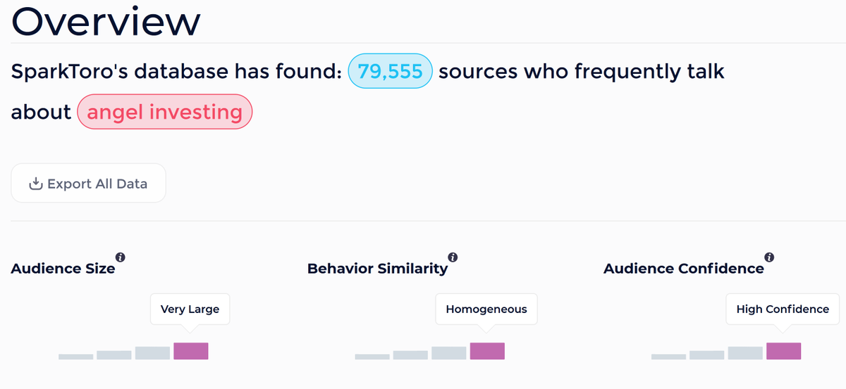
Task: Click the Export All Data button
Action: tap(89, 184)
